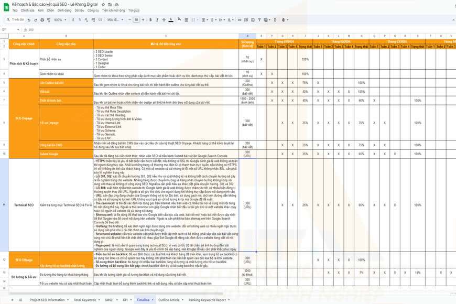Viewport: 456px width, 304px height.
Task: Open the filter views icon menu
Action: point(267,20)
